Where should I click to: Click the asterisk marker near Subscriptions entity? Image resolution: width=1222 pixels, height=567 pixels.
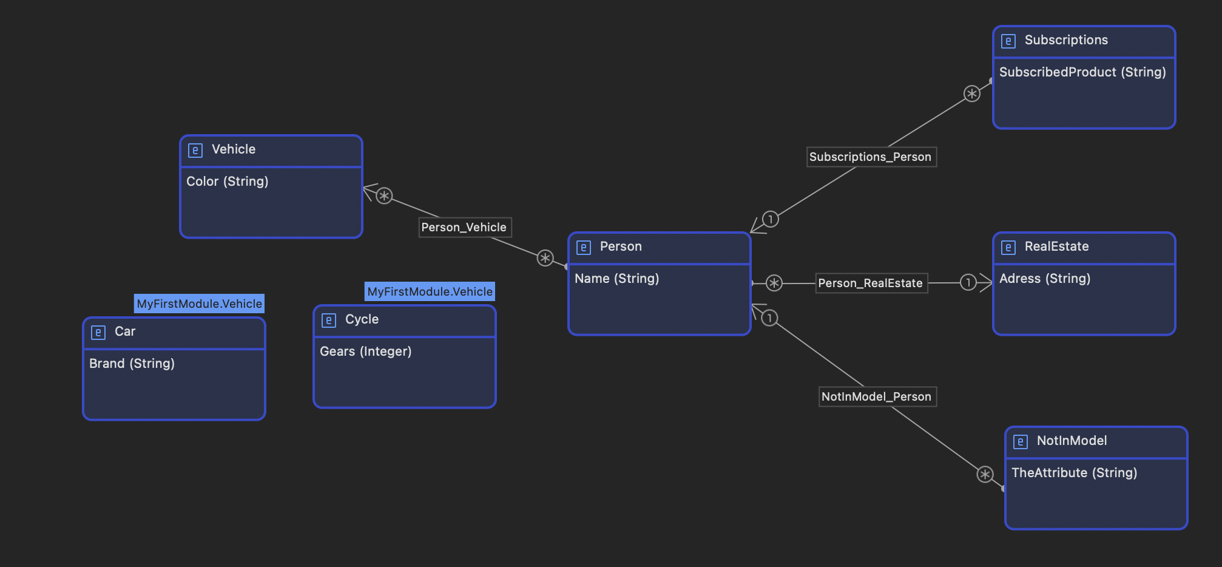point(972,94)
